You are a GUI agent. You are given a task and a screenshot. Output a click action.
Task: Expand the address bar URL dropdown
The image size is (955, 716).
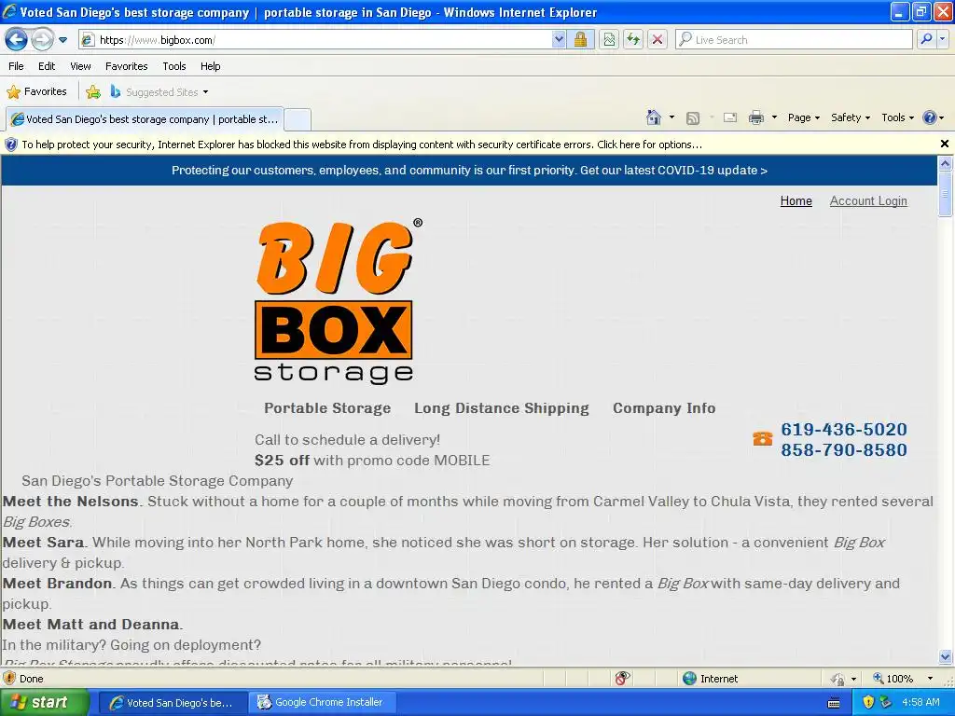pyautogui.click(x=559, y=40)
